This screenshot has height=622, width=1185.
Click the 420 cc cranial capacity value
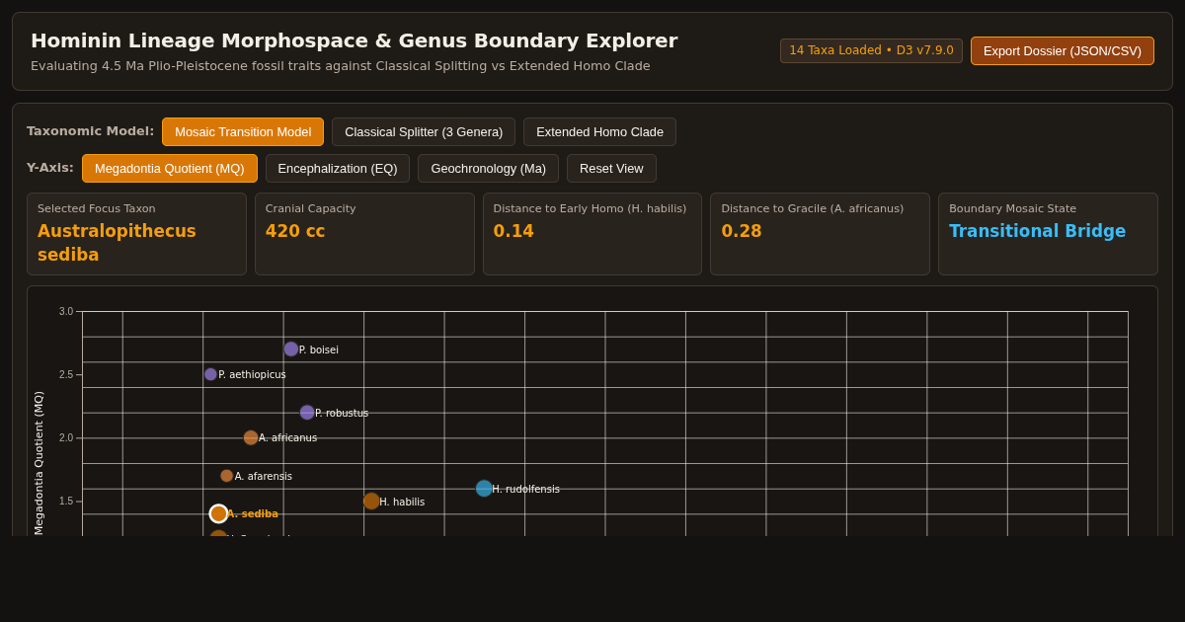coord(295,230)
